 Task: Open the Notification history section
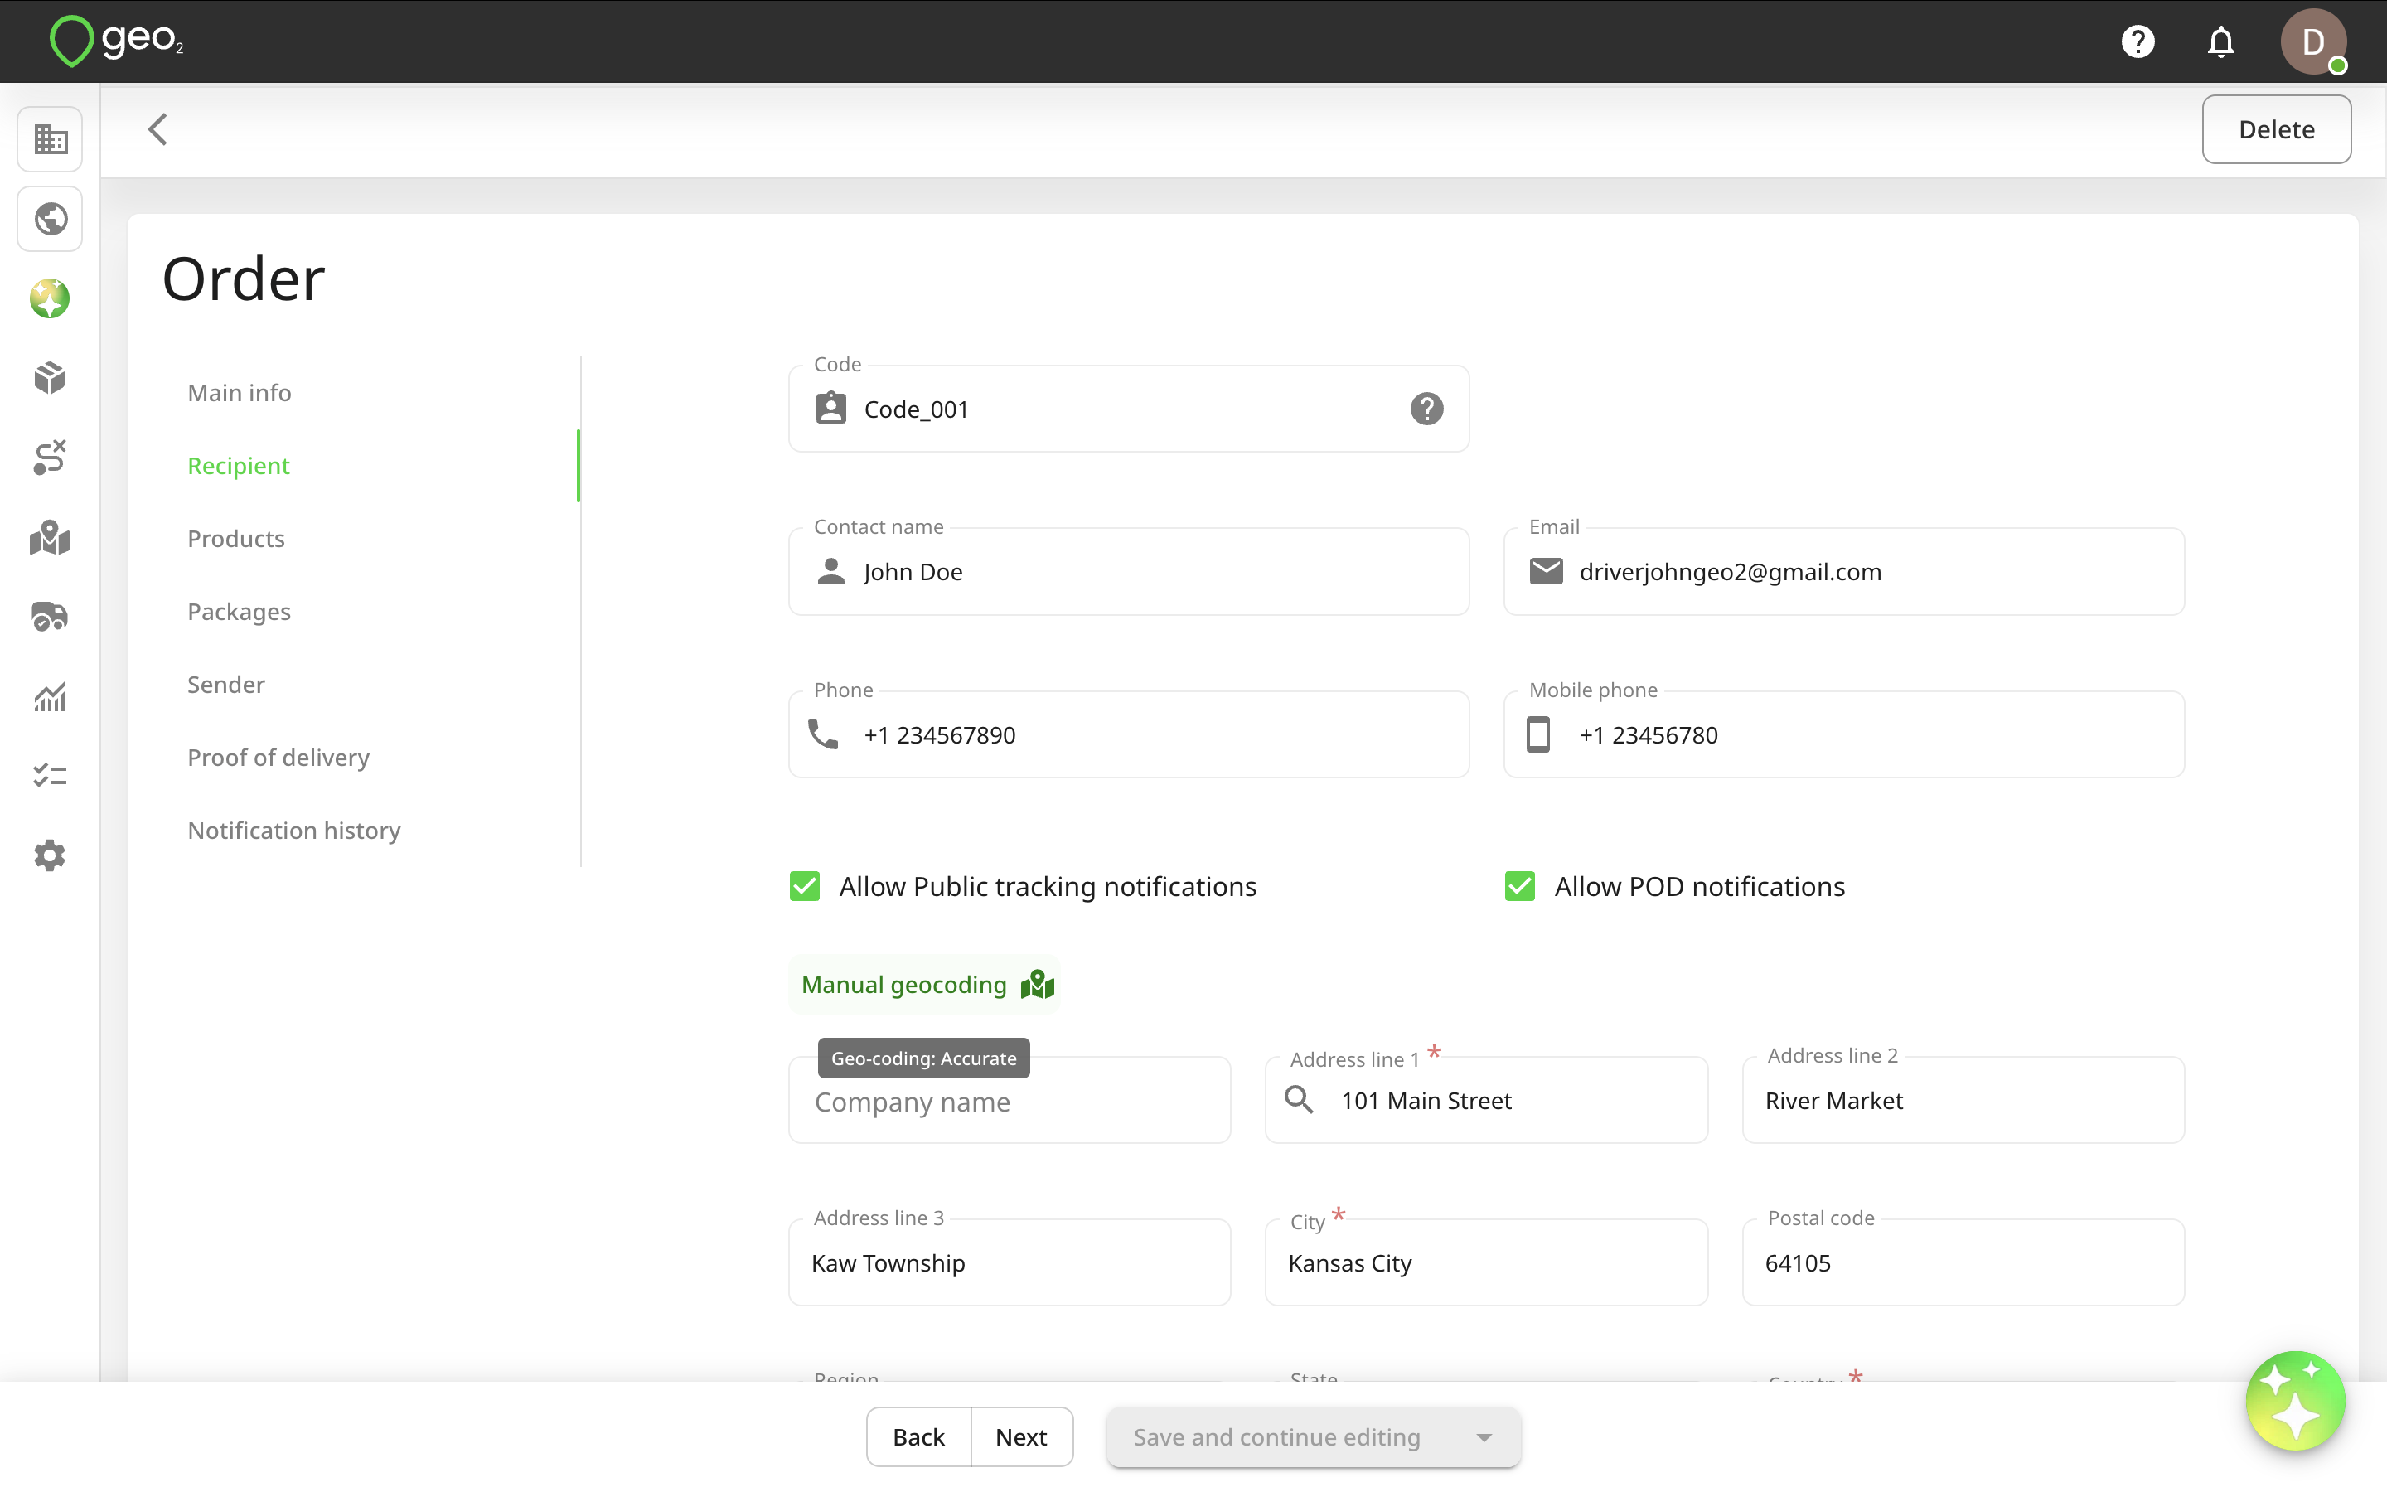click(294, 831)
